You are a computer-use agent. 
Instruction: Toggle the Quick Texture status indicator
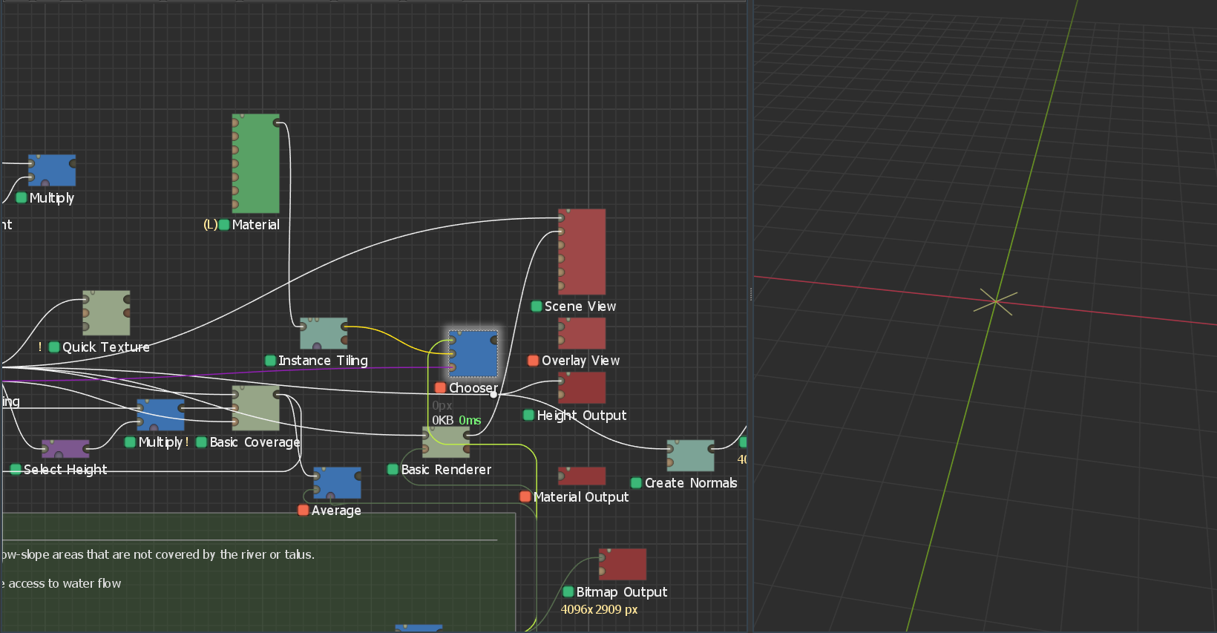(x=54, y=347)
